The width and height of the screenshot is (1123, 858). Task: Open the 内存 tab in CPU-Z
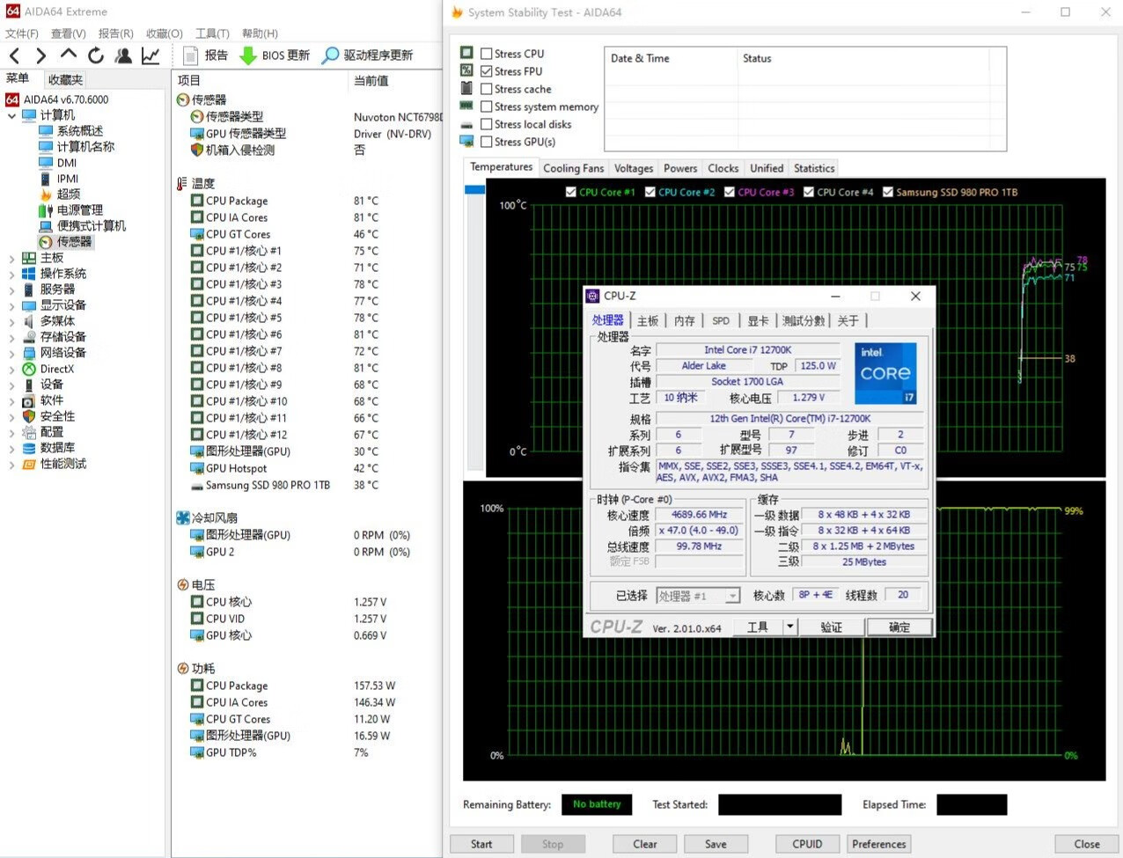685,321
